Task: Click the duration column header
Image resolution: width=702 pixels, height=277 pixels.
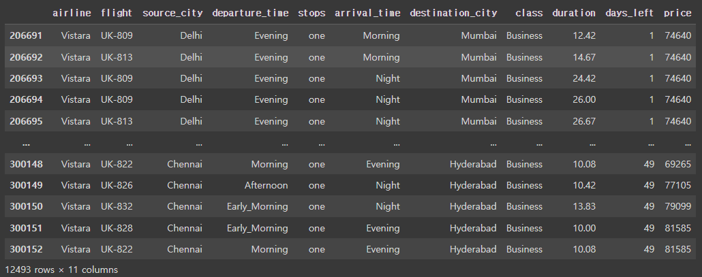Action: coord(574,13)
